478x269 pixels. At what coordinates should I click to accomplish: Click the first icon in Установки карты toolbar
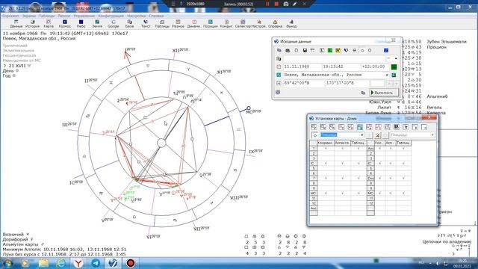314,127
